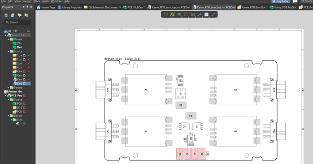Switch to the Kame_PDB_asm_top_rm.PCBDwf tab
313x164 pixels.
(x=169, y=7)
